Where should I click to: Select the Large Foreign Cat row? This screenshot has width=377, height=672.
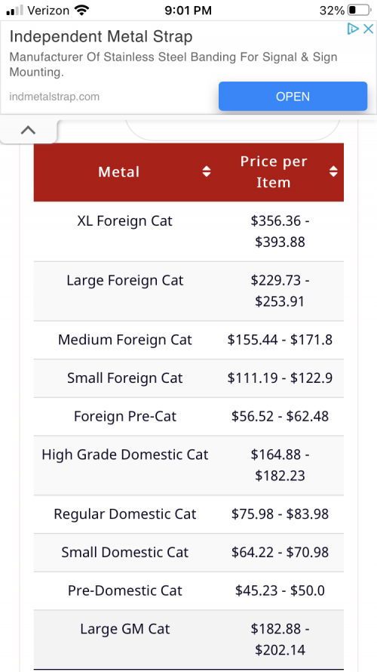(188, 291)
